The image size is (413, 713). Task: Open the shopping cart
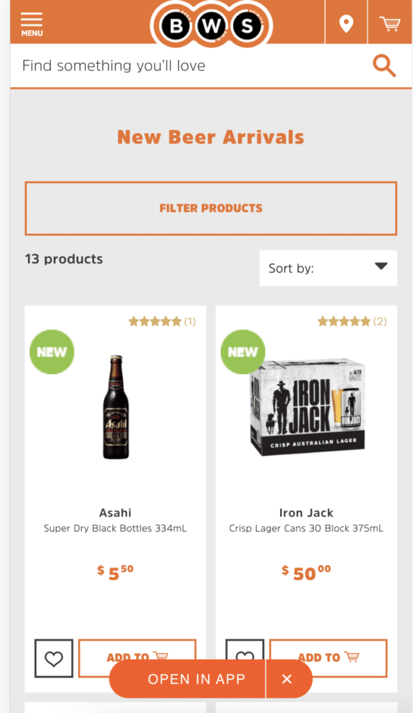pos(389,22)
